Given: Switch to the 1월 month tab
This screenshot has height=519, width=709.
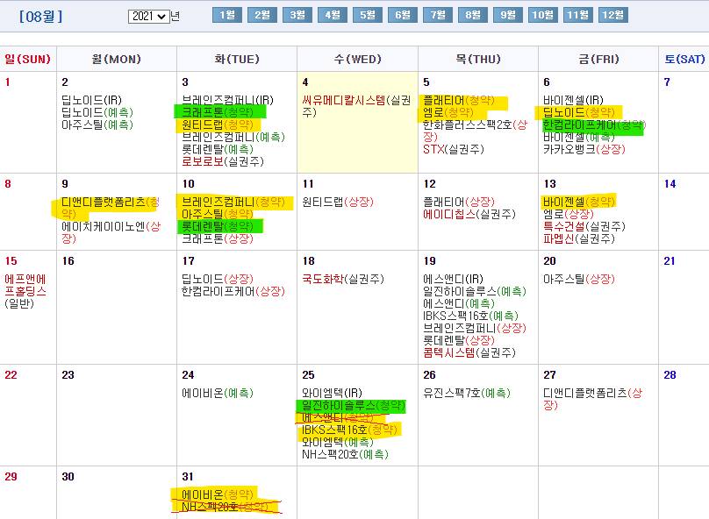Looking at the screenshot, I should [227, 15].
